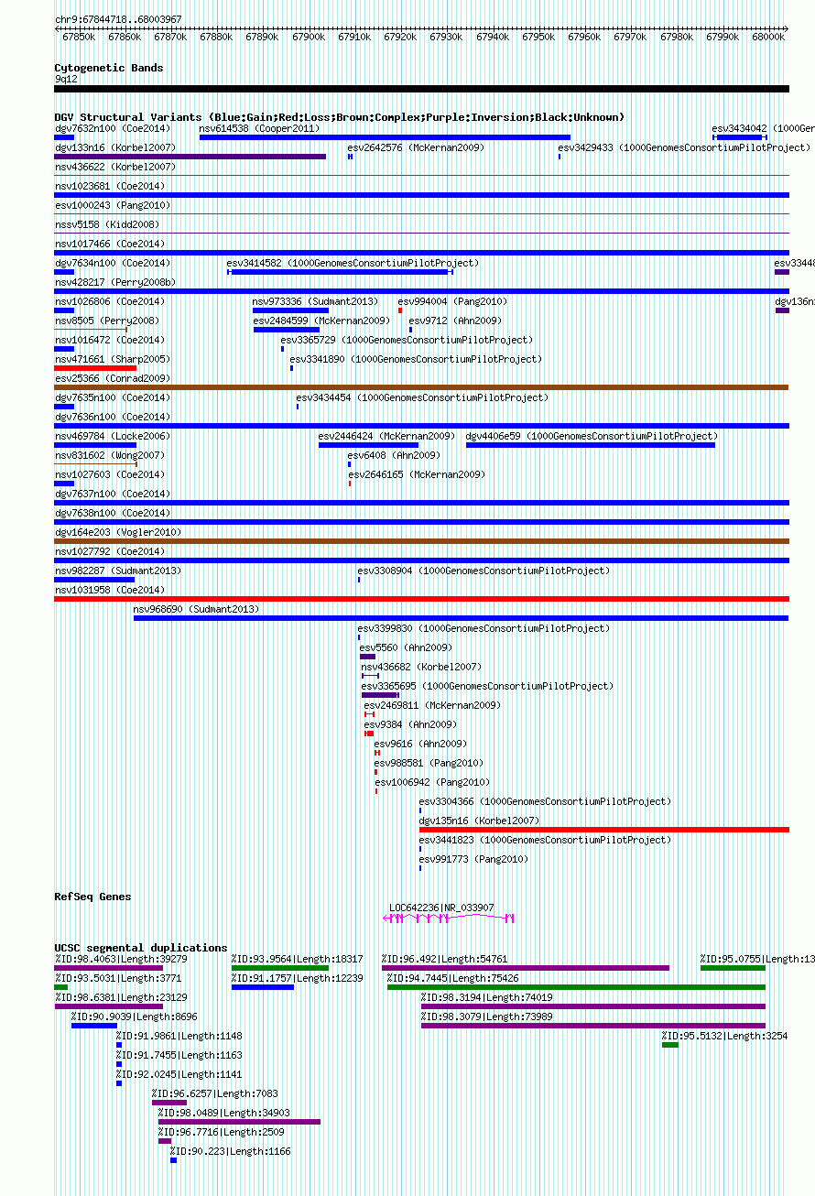
Task: Select duplication %ID:98.4063|Length:39279 label
Action: 121,959
